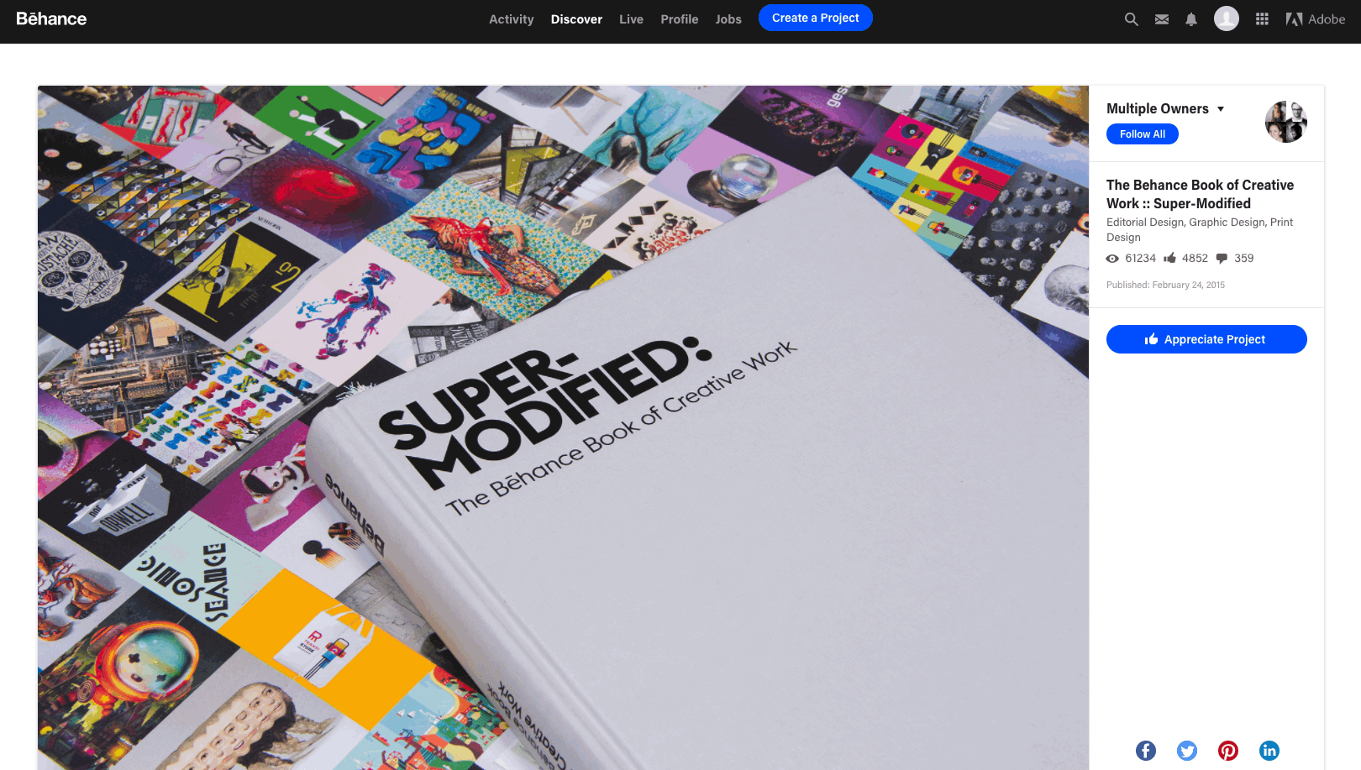Open the search magnifier icon
Screen dimensions: 1361x770
[1132, 19]
